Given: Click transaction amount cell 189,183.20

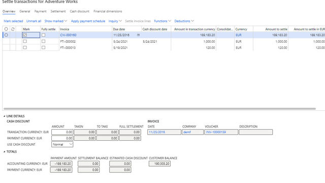Looking at the screenshot, I should pyautogui.click(x=193, y=35).
